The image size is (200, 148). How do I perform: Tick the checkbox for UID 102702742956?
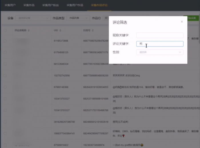[6, 75]
